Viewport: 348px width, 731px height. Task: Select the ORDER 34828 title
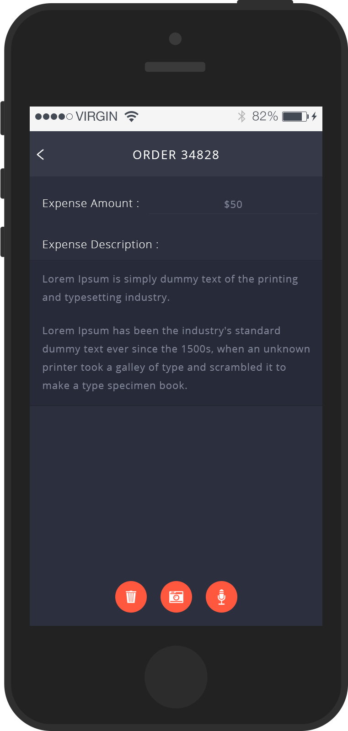point(176,155)
